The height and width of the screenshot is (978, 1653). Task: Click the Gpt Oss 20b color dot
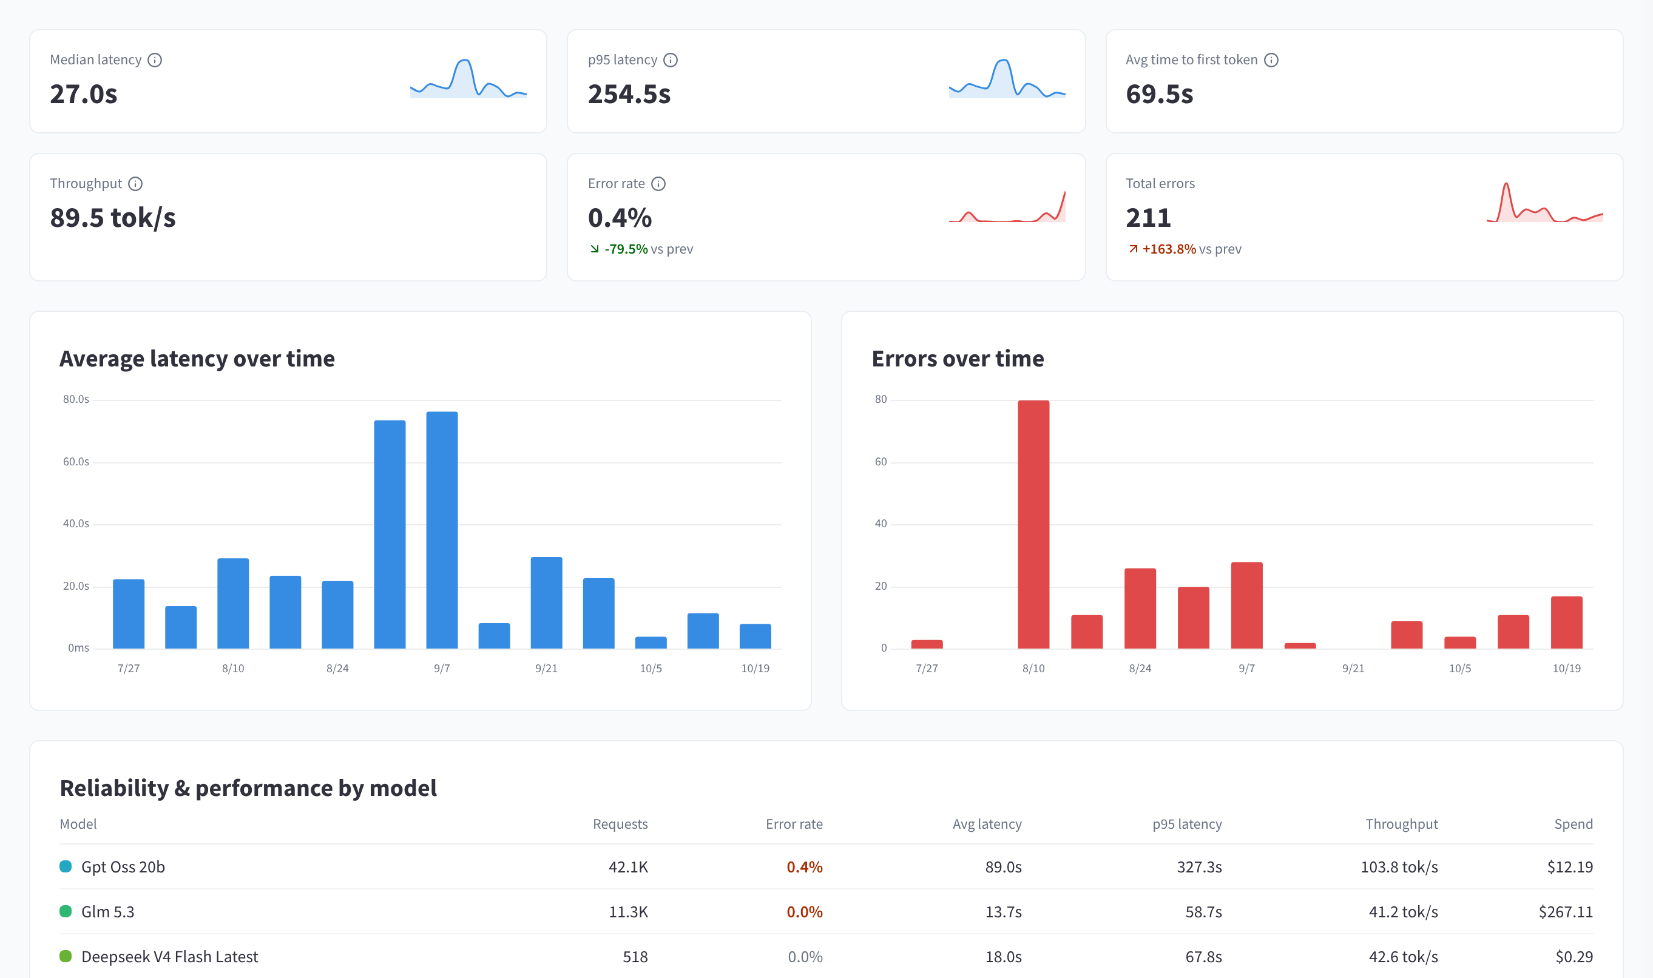(x=66, y=866)
